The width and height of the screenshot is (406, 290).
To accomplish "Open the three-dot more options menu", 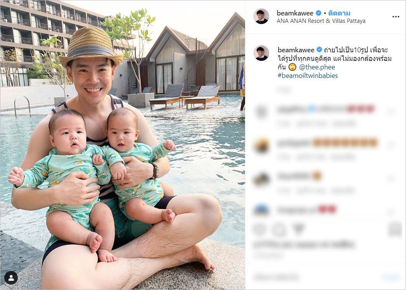I will (x=396, y=17).
